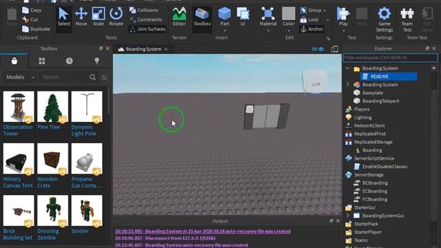
Task: Expand the BoardingSystemGui item
Action: coord(347,216)
